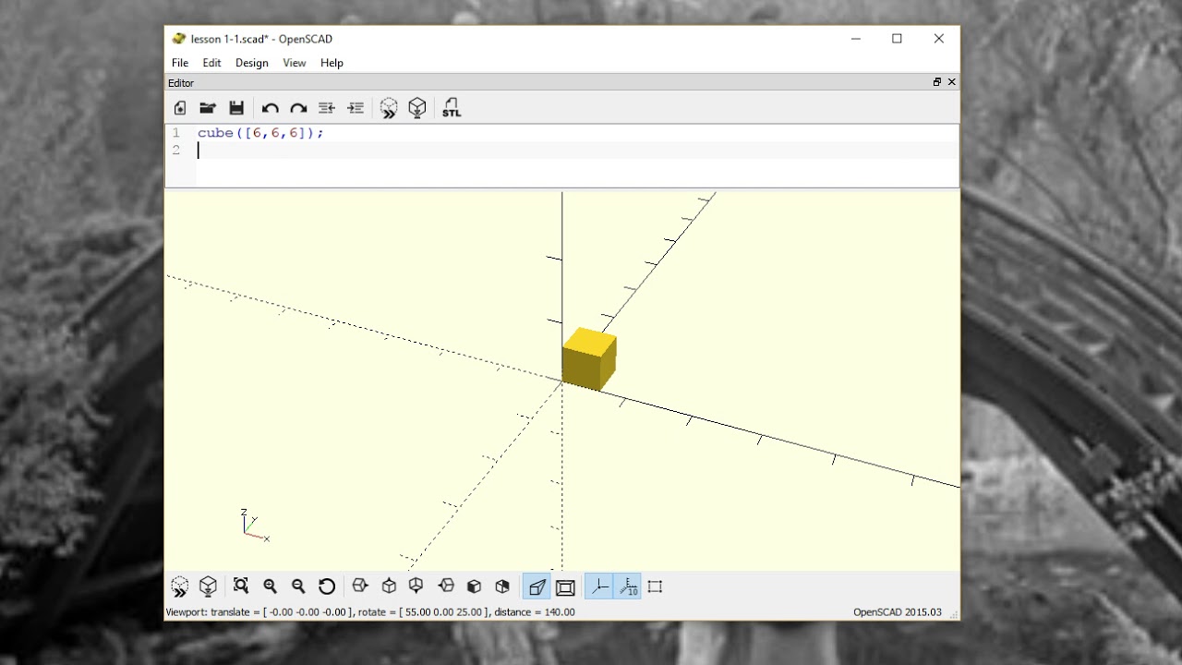Open a file with the folder icon
The height and width of the screenshot is (665, 1182).
[x=208, y=108]
